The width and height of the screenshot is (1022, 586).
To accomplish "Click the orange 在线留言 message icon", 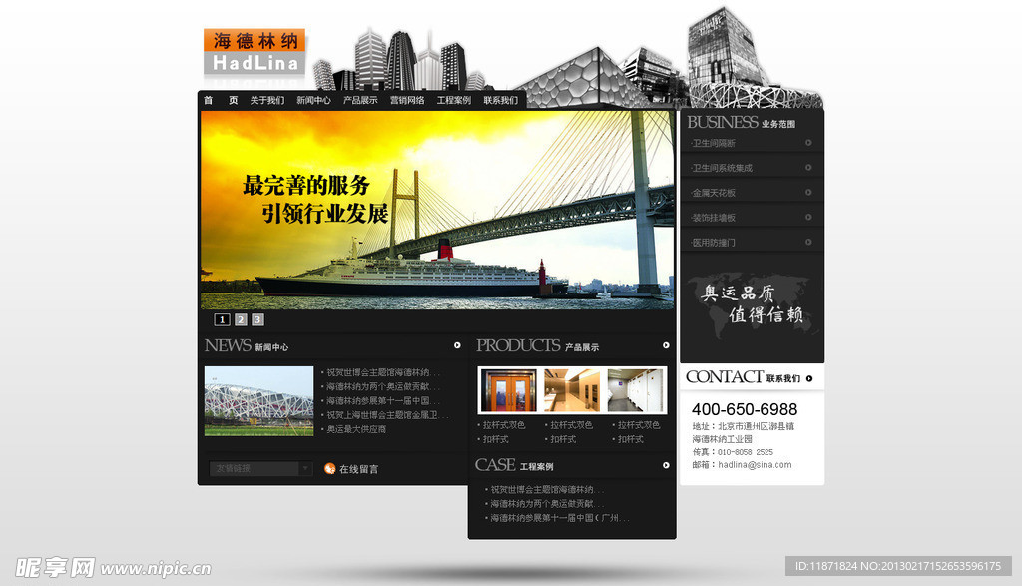I will (330, 468).
